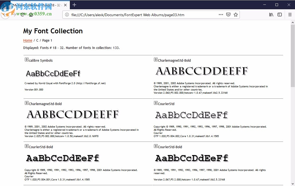Screen dimensions: 295x186
Task: Open the Library history and bookmarks icon
Action: [271, 15]
